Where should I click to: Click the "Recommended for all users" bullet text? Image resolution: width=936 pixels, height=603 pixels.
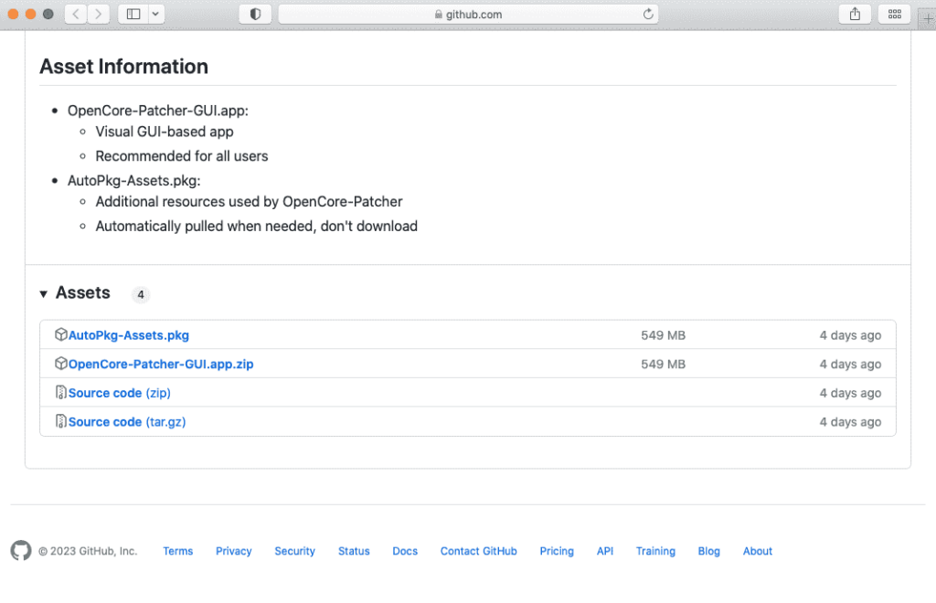[182, 155]
